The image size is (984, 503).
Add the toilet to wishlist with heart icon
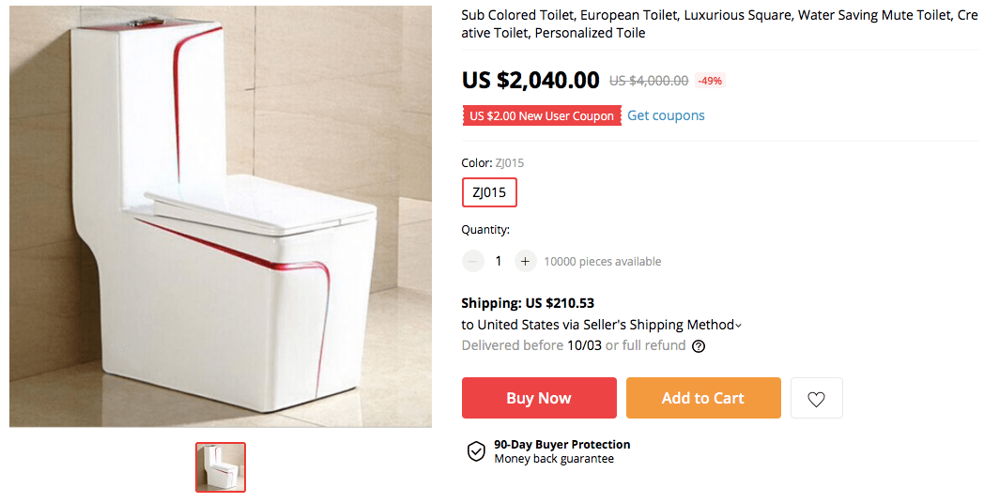coord(816,399)
